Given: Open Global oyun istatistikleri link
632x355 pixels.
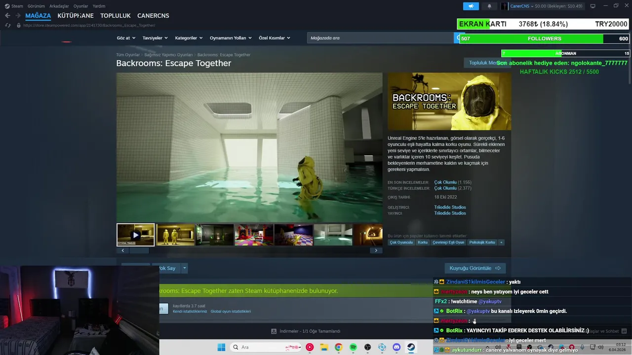Looking at the screenshot, I should point(231,312).
